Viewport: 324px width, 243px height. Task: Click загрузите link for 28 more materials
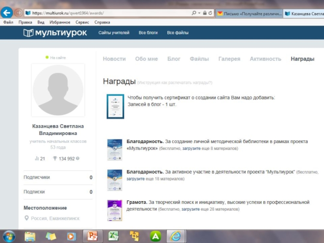[x=190, y=209]
